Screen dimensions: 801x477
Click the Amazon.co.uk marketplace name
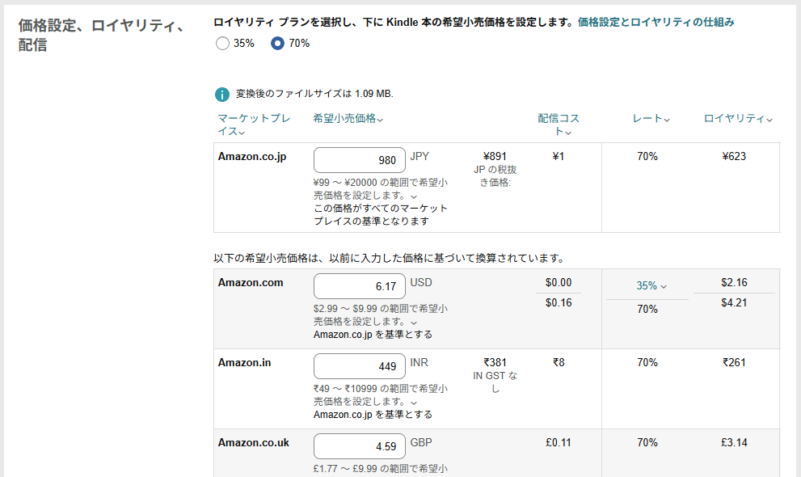tap(253, 443)
